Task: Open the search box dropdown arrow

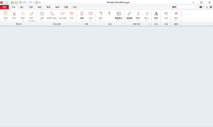Action: [x=197, y=7]
